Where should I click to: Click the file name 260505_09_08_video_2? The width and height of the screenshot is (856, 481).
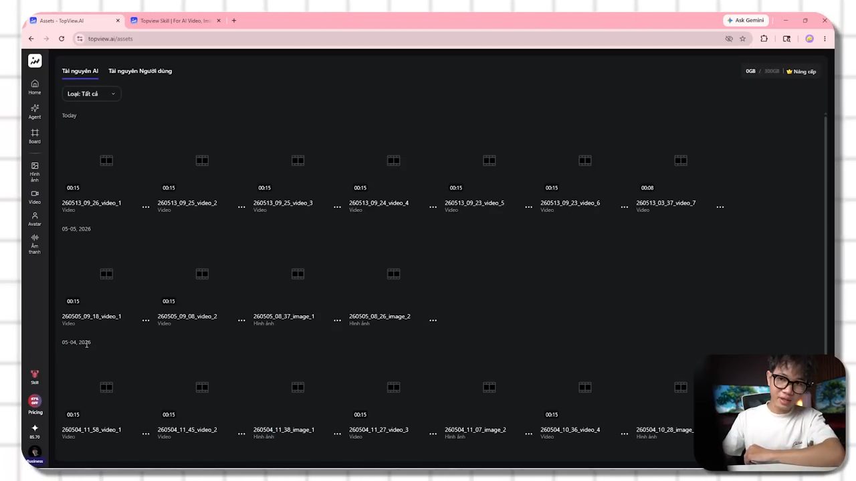pyautogui.click(x=187, y=317)
